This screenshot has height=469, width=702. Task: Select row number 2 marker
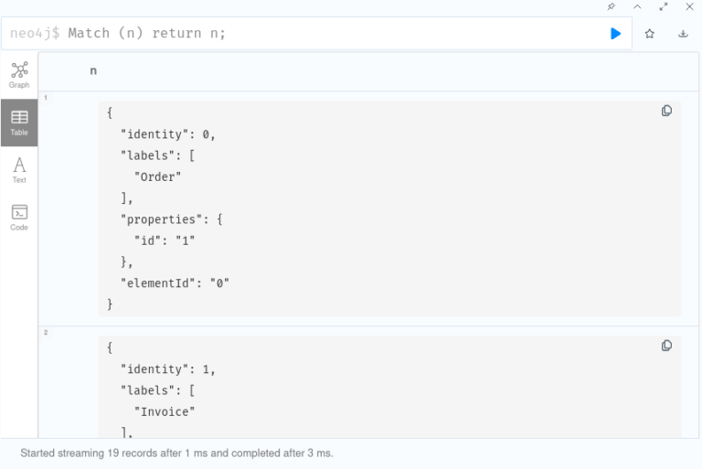tap(46, 333)
